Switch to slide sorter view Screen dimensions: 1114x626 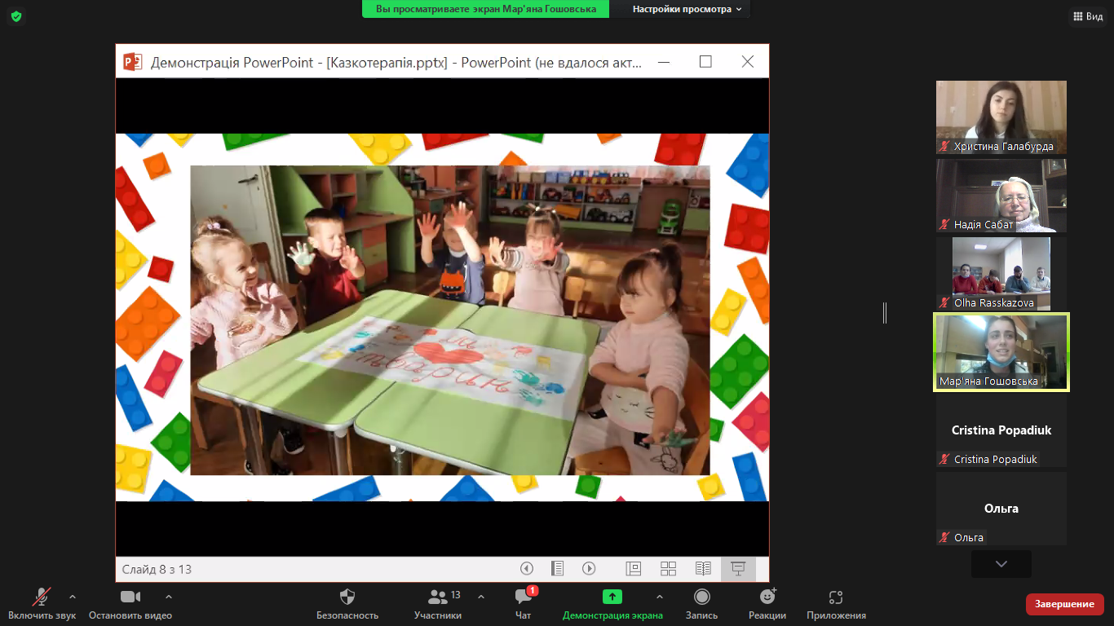[x=668, y=569]
